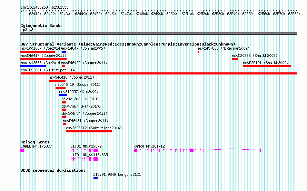Click the 62560k ruler tick label

tap(264, 14)
